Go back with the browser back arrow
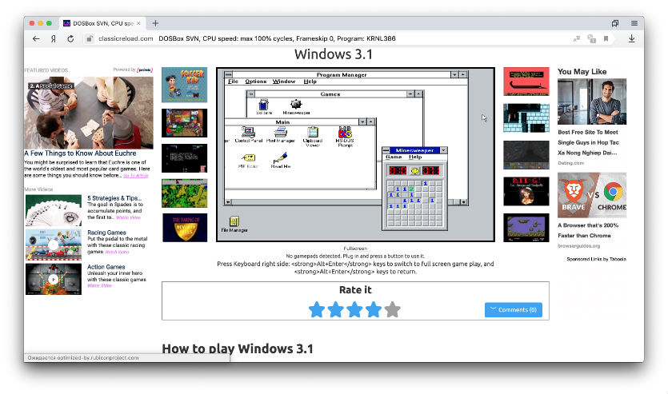Viewport: 668px width, 394px height. tap(36, 38)
